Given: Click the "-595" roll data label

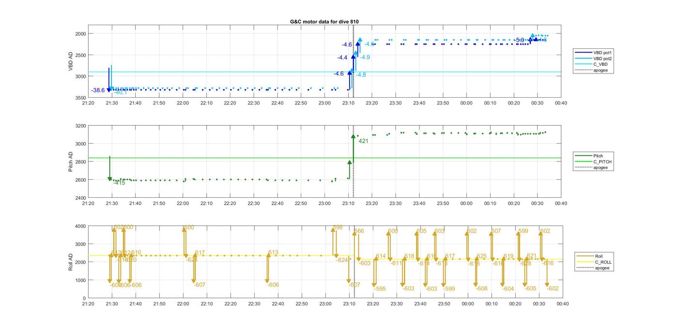Looking at the screenshot, I should (x=380, y=289).
